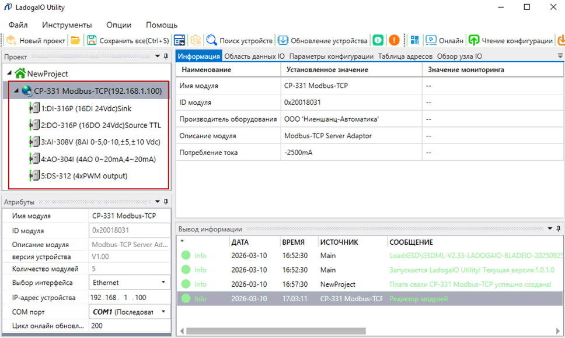The image size is (565, 338).
Task: Click the Установленное значение column header
Action: [x=351, y=69]
